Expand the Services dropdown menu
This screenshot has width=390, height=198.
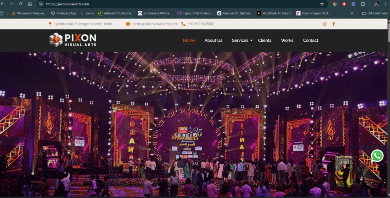[242, 40]
